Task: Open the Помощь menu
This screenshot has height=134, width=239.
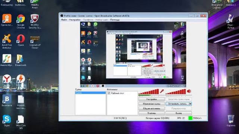Action: (x=115, y=20)
